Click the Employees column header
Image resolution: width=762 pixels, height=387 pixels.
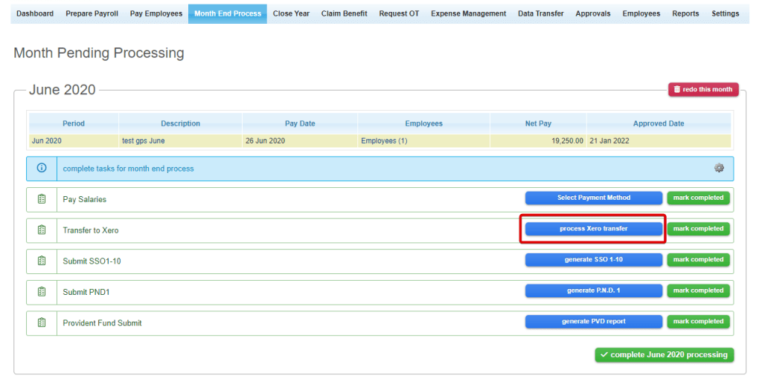point(423,123)
